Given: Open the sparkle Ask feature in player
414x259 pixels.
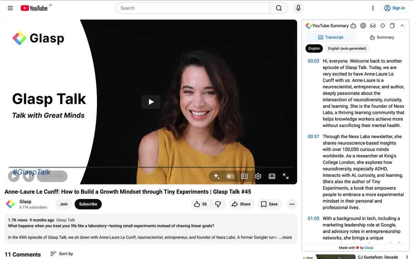Looking at the screenshot, I should click(x=217, y=176).
